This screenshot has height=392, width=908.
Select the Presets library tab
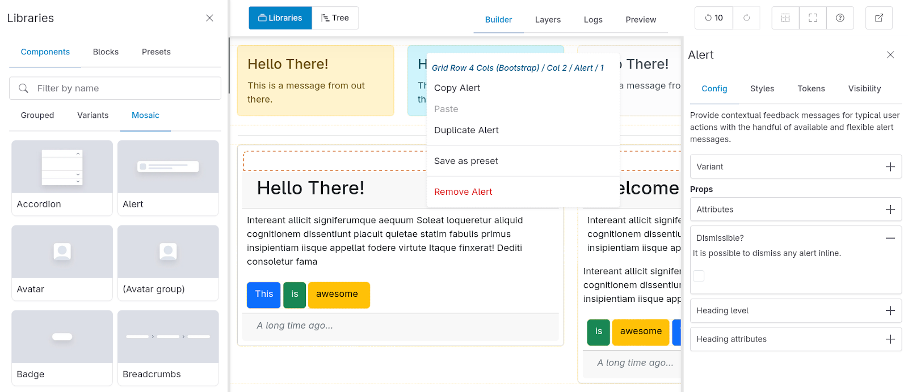(x=156, y=52)
